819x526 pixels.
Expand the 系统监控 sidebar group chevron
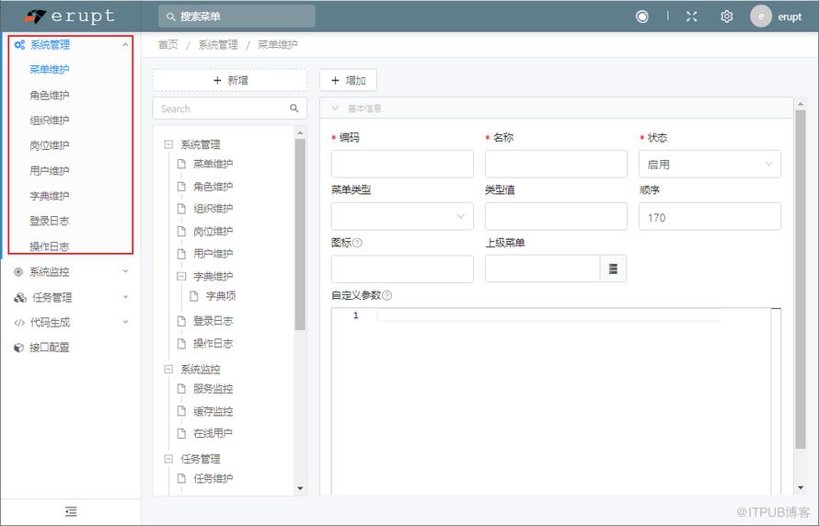[125, 271]
